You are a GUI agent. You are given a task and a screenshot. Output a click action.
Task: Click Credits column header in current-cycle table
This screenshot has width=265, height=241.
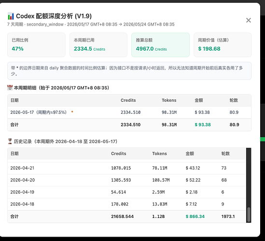tap(128, 100)
